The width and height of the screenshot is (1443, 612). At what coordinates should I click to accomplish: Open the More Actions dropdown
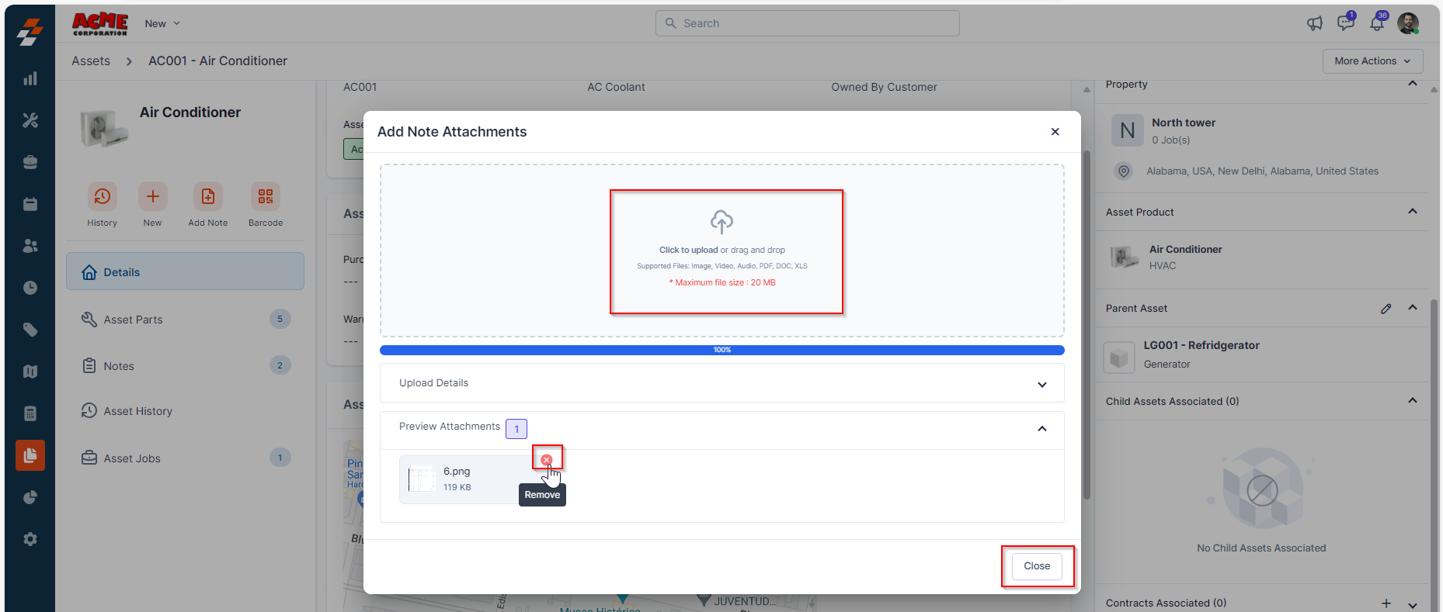[1373, 61]
